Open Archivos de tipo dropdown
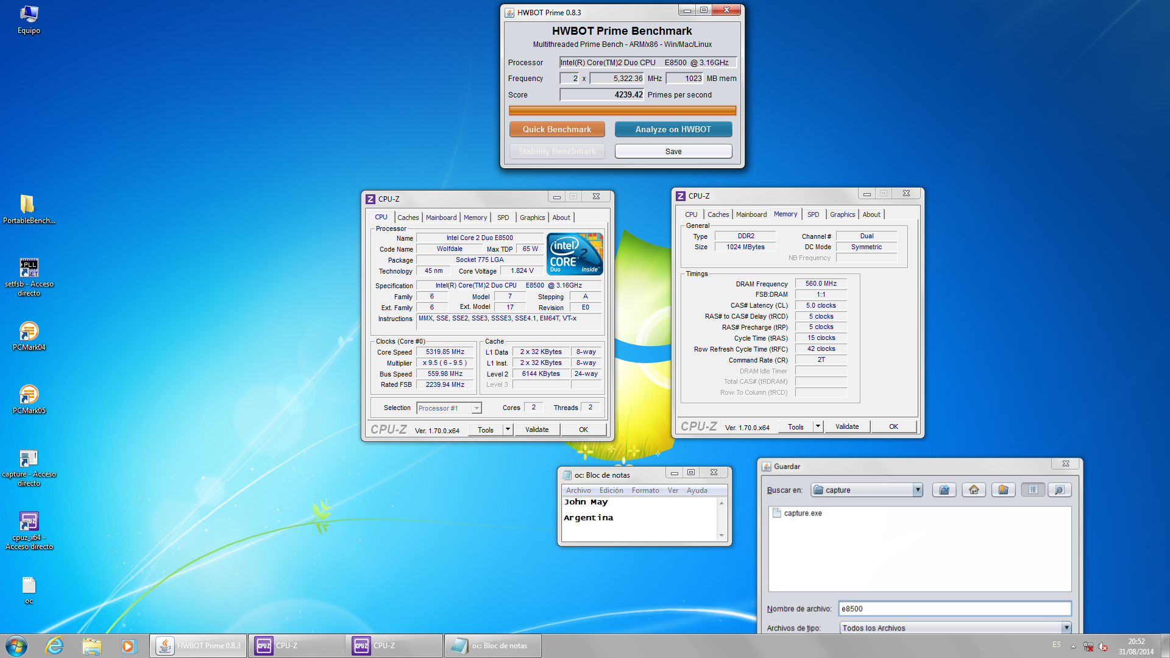 1066,628
